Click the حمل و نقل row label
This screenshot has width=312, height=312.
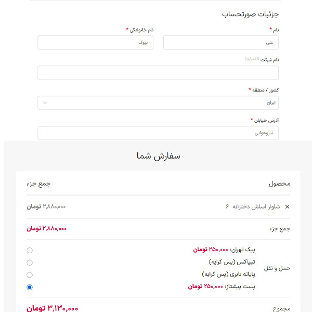coord(278,268)
